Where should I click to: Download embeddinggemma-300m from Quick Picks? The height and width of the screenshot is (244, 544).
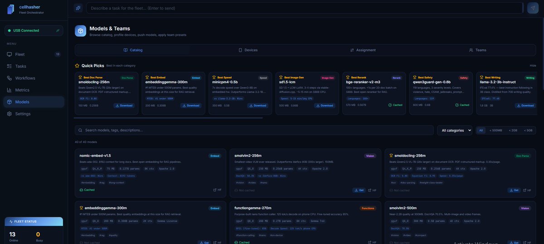coord(190,105)
